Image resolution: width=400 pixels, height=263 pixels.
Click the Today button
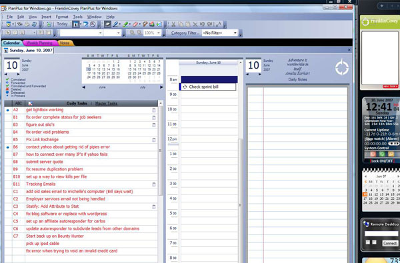point(62,24)
